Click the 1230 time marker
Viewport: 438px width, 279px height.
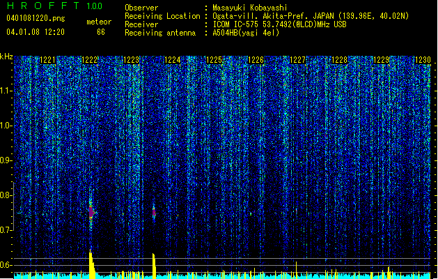click(423, 60)
